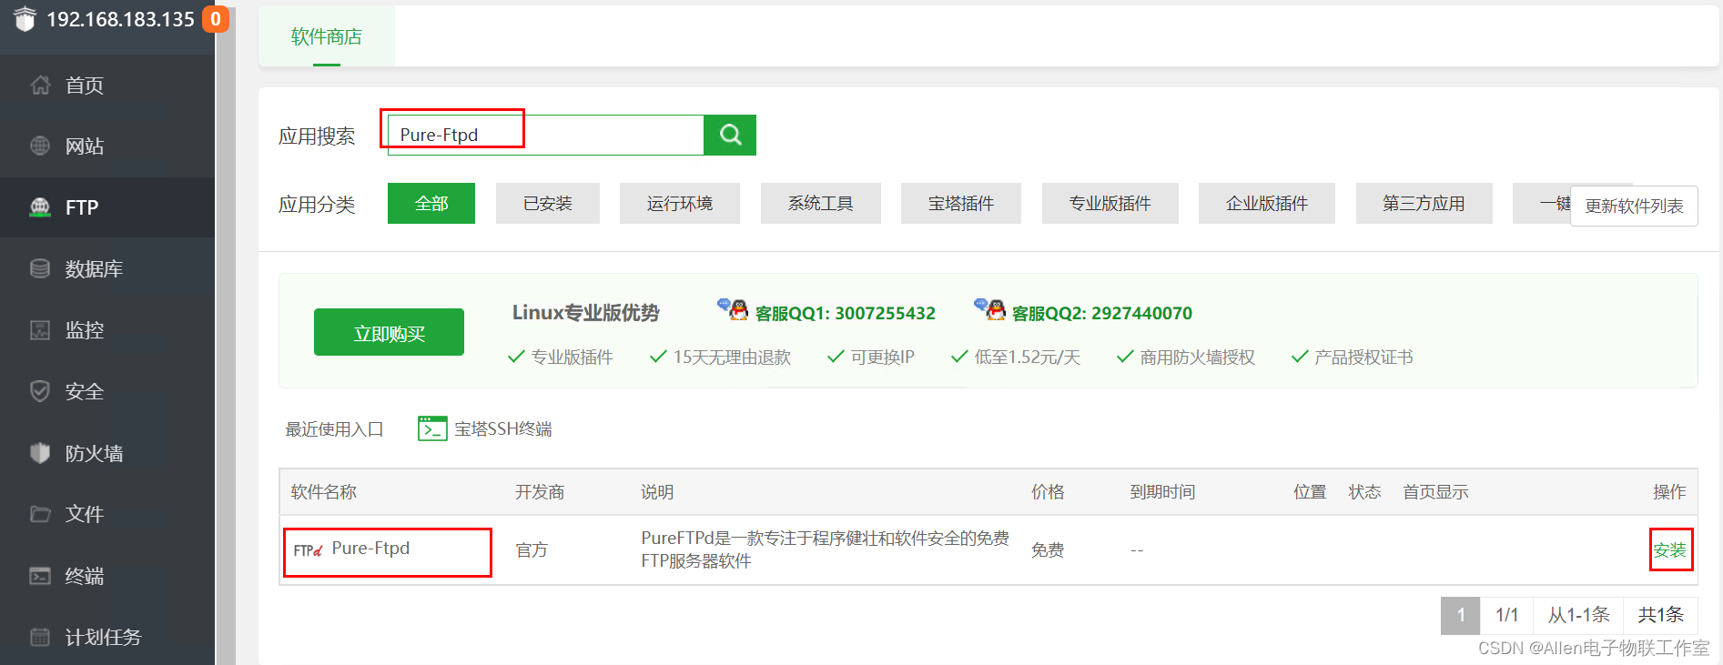1723x665 pixels.
Task: Filter by 已安装 category
Action: coord(548,204)
